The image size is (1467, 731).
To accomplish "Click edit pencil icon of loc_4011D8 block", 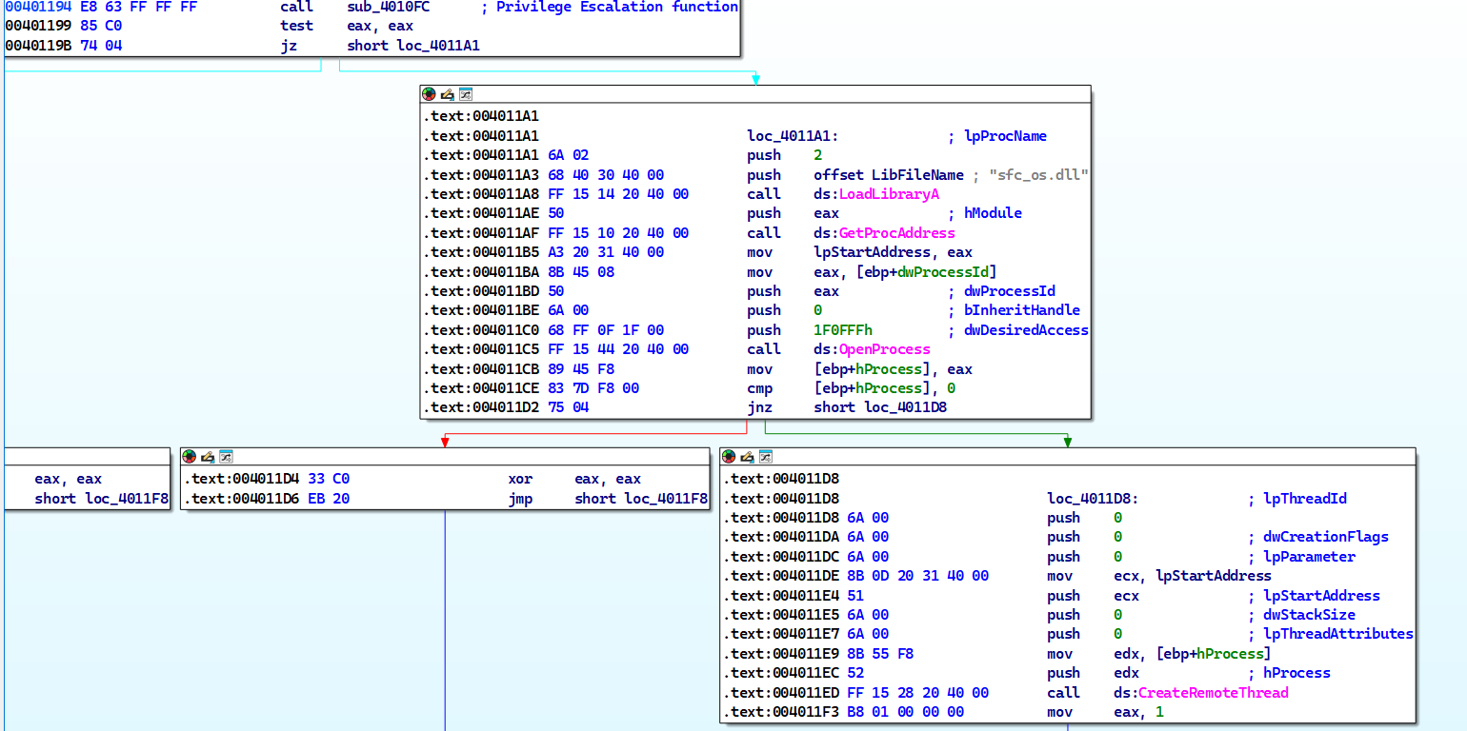I will coord(747,457).
